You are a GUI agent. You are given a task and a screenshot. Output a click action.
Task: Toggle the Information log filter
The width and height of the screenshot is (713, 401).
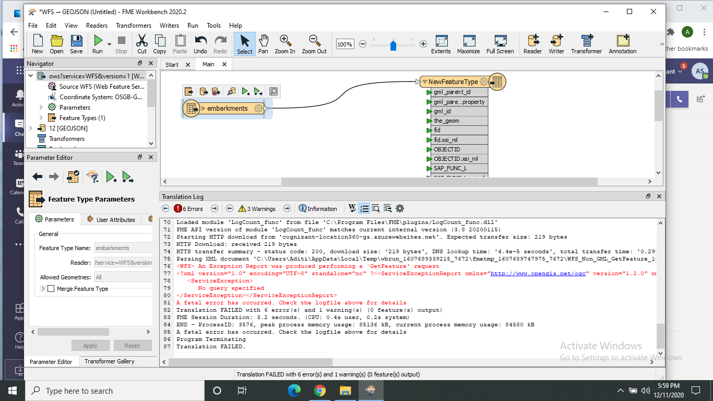pos(318,208)
